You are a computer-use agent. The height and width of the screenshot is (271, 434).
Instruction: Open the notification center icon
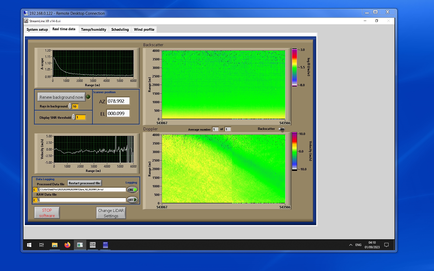point(386,245)
